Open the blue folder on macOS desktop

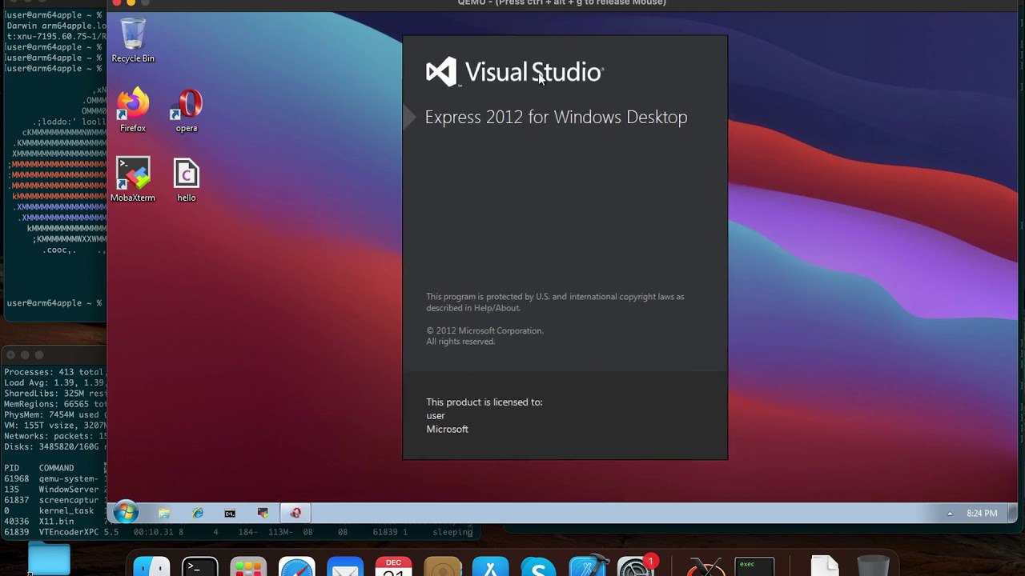tap(50, 558)
